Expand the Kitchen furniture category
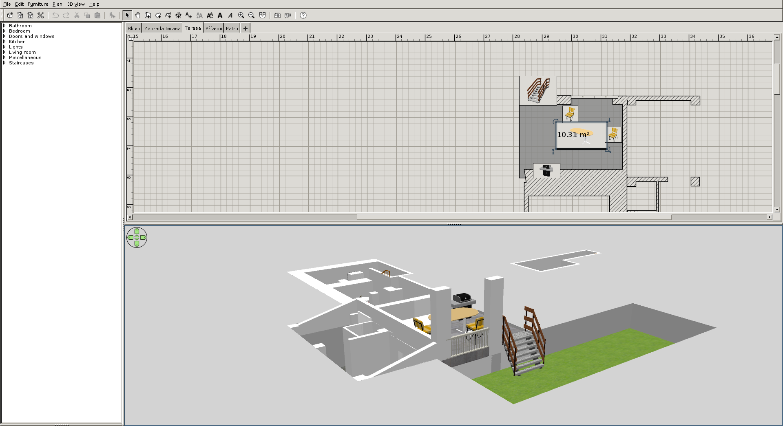Screen dimensions: 783x426 coord(4,42)
